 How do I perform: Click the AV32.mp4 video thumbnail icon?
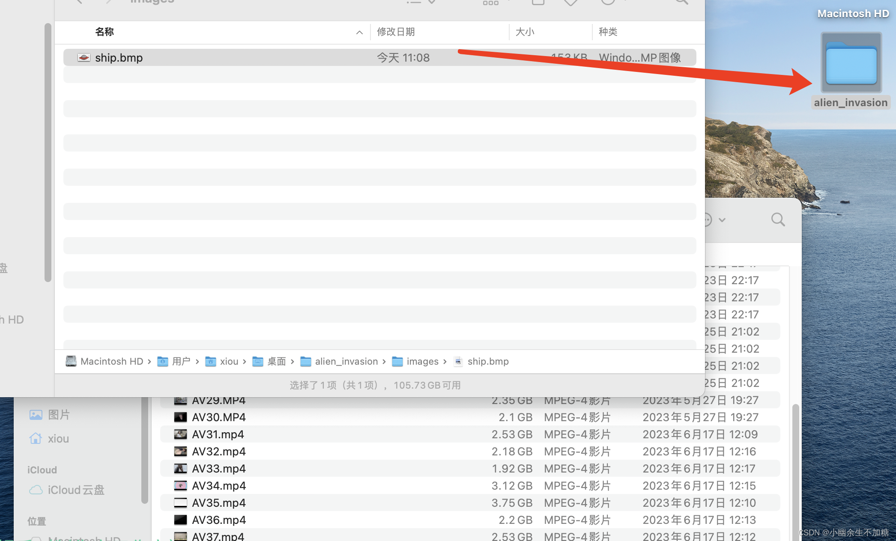[180, 451]
